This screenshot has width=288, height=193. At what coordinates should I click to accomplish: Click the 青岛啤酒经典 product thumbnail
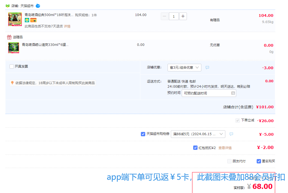(x=15, y=19)
